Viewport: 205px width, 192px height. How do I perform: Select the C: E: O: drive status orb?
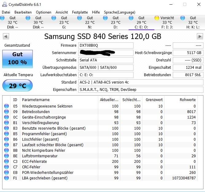(x=131, y=18)
